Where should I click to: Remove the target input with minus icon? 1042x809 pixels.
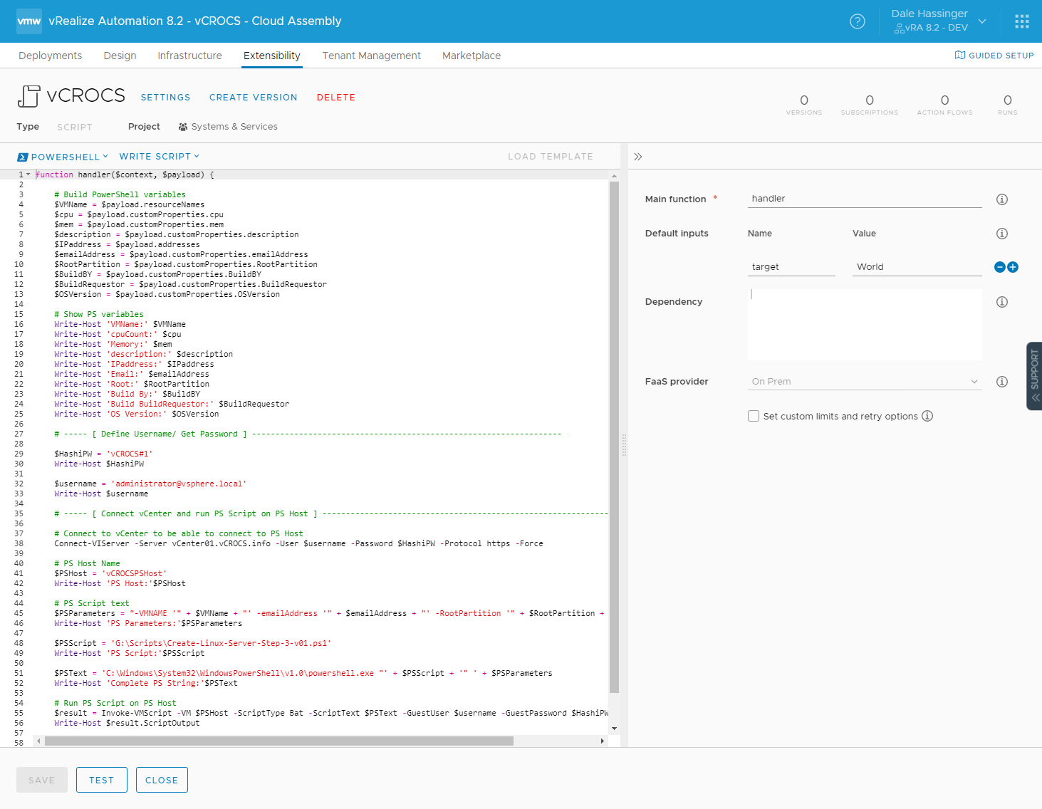click(x=999, y=267)
